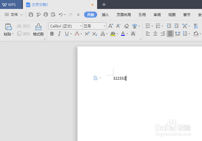This screenshot has height=141, width=202.
Task: Open the undo history dropdown arrow
Action: (x=65, y=15)
